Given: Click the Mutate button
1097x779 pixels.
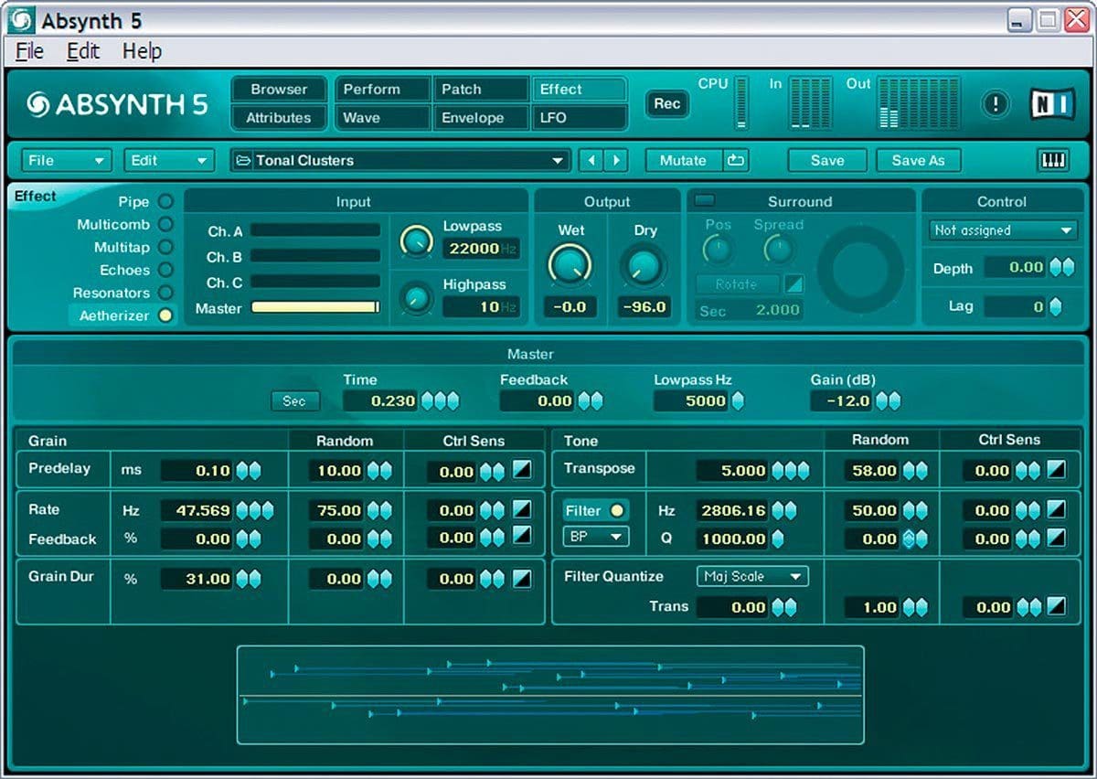Looking at the screenshot, I should [684, 160].
